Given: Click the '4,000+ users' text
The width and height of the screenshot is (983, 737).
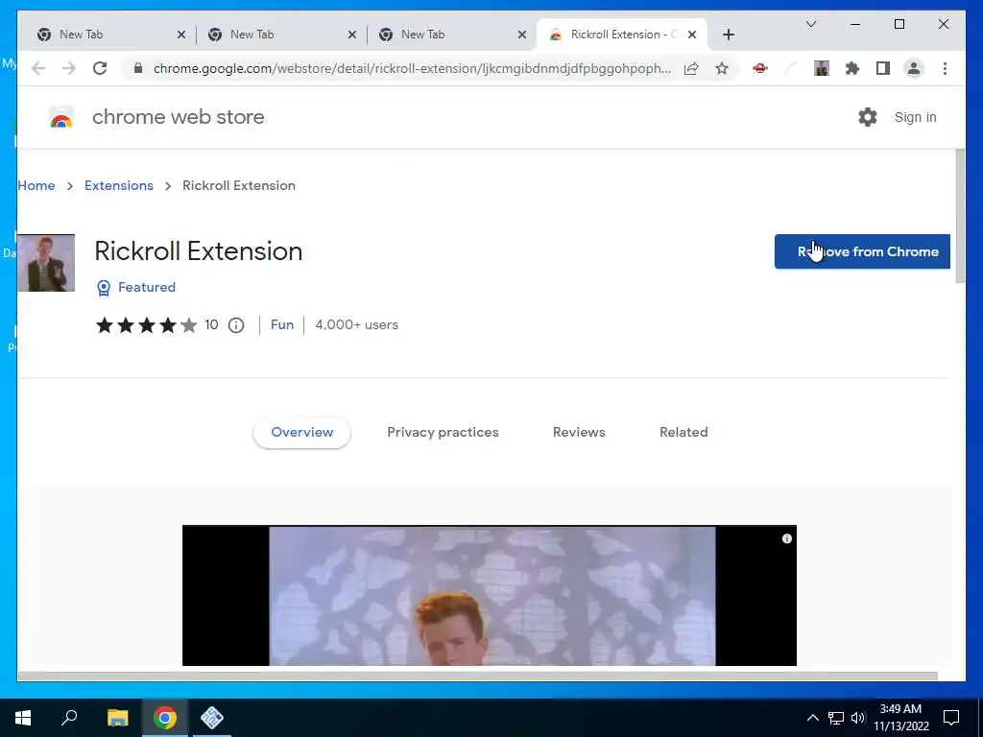Looking at the screenshot, I should click(x=357, y=324).
